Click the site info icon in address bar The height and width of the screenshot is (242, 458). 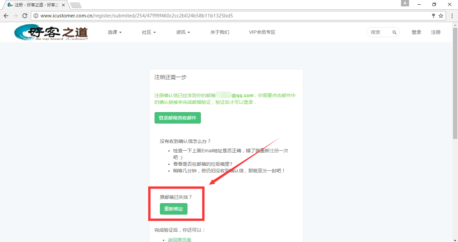coord(36,16)
